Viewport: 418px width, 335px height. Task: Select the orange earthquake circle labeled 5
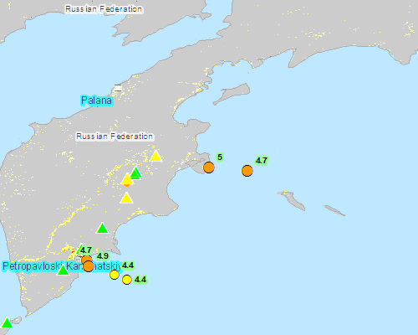point(209,167)
